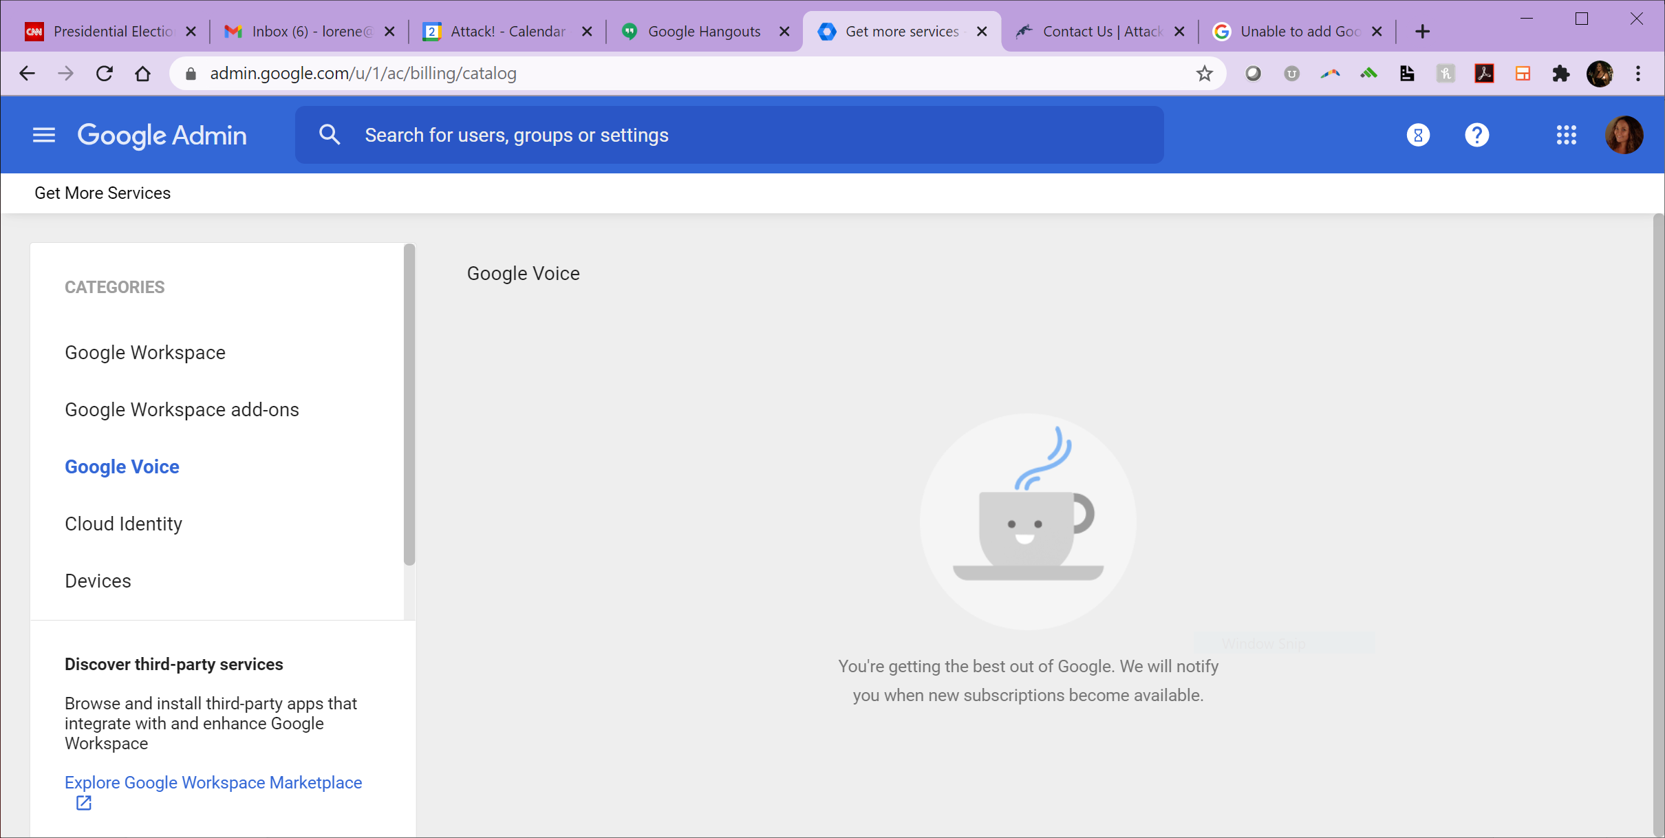Click the browser forward arrow
This screenshot has height=838, width=1665.
(65, 74)
